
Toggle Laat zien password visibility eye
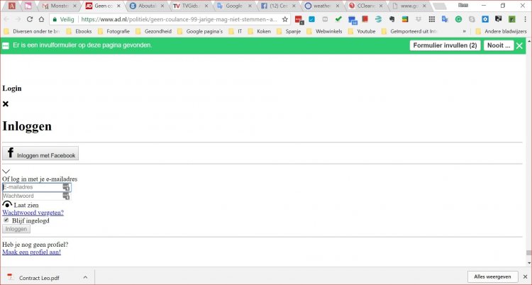click(x=7, y=205)
